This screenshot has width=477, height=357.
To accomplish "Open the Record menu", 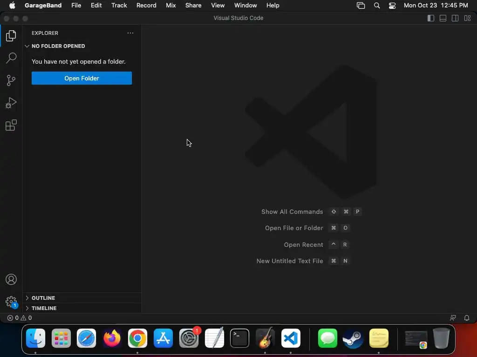I will click(146, 5).
